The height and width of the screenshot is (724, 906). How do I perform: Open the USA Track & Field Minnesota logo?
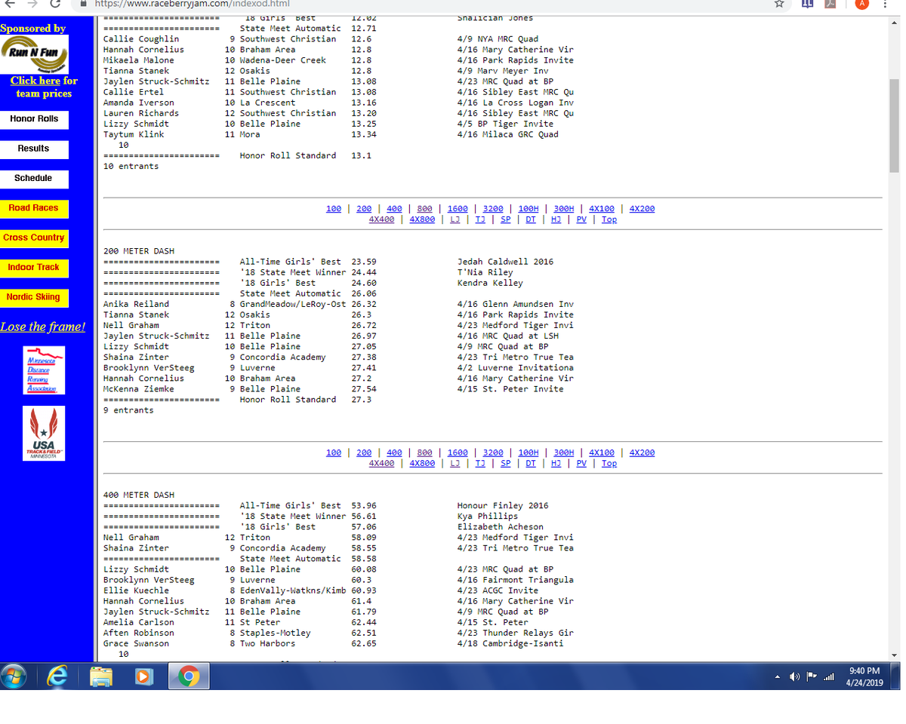pyautogui.click(x=43, y=433)
